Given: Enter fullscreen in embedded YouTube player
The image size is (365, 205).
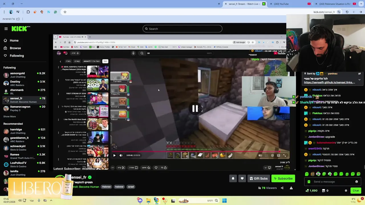Looking at the screenshot, I should click(x=284, y=155).
